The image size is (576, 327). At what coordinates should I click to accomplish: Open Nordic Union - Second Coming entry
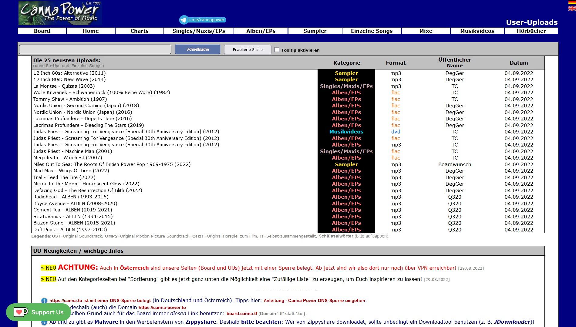coord(86,106)
